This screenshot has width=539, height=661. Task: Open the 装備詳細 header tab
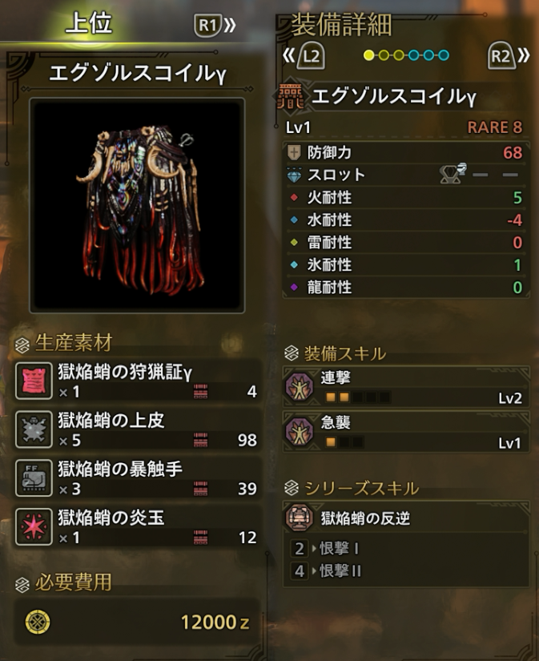click(341, 25)
